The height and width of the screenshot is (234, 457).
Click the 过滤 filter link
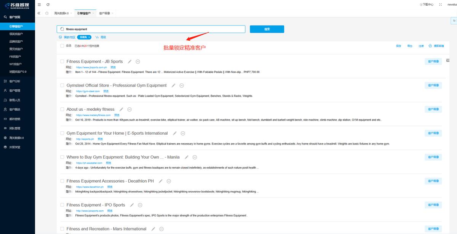tap(421, 46)
